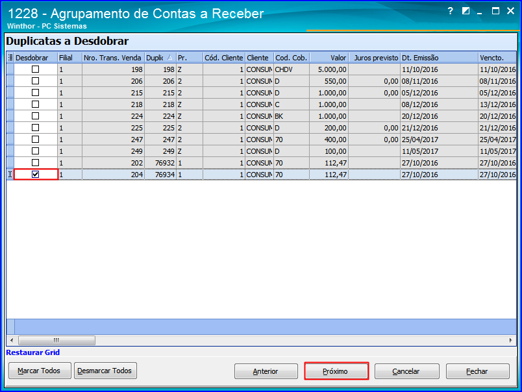This screenshot has width=522, height=392.
Task: Sort by the Desdobrar column header
Action: pyautogui.click(x=36, y=58)
